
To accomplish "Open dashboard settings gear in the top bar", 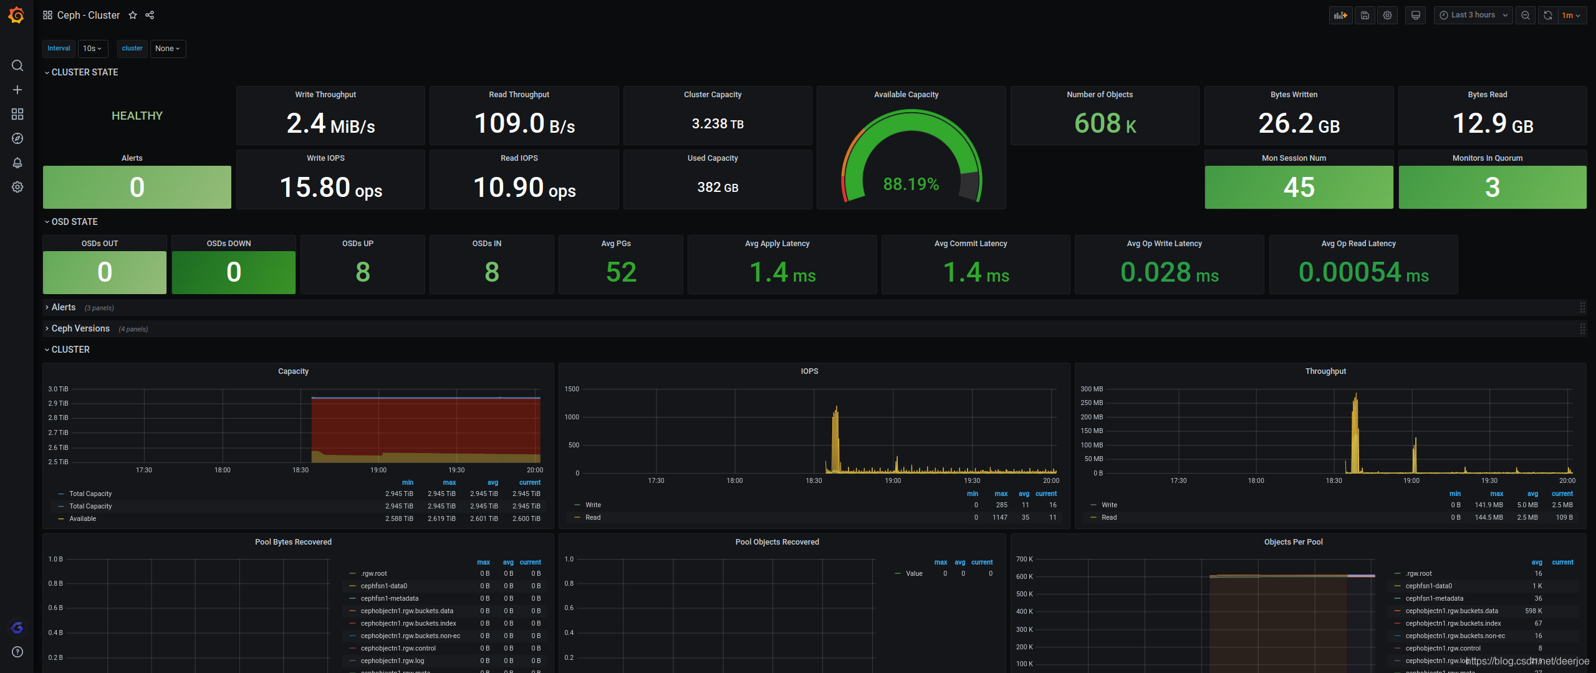I will [x=1387, y=15].
